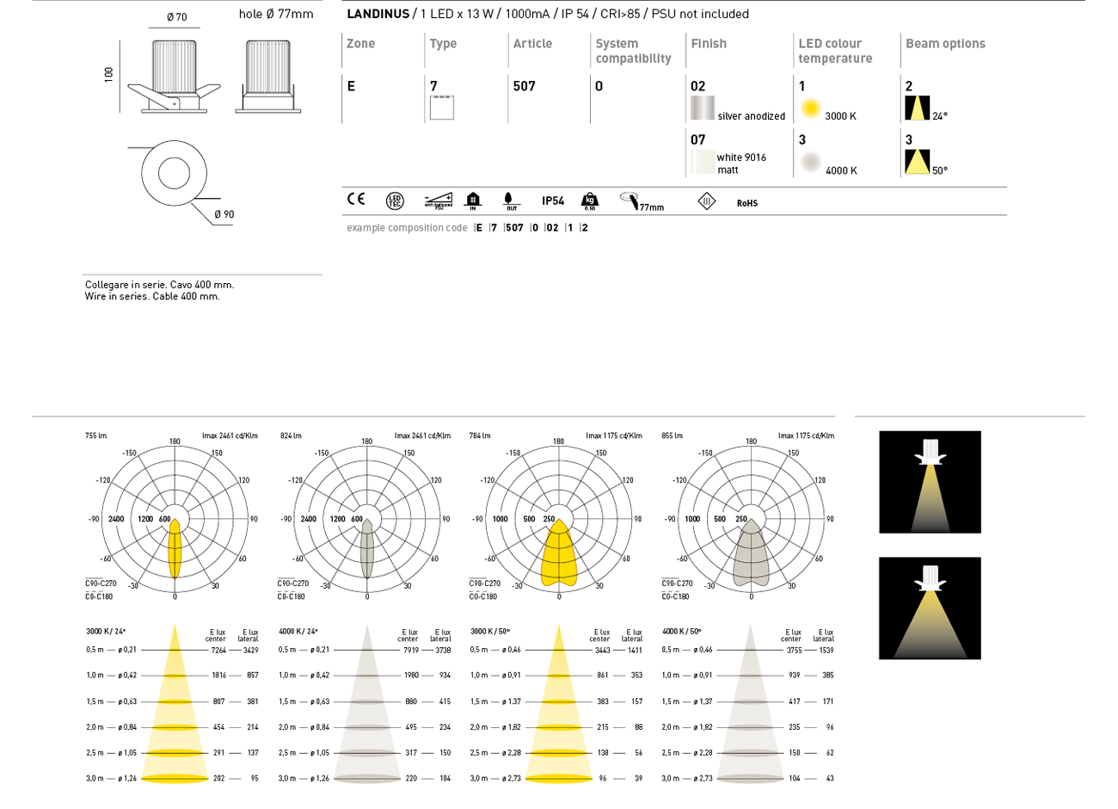Viewport: 1118px width, 809px height.
Task: Click the Ø 90 dimension label
Action: click(224, 214)
